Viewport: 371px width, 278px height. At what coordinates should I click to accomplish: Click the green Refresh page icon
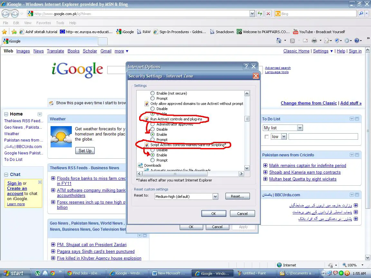pos(260,14)
